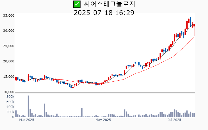
Task: Click the 25,000 price axis label
Action: pyautogui.click(x=9, y=46)
